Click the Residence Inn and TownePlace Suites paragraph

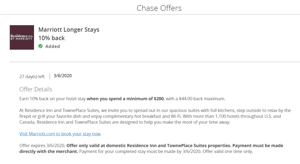point(155,116)
